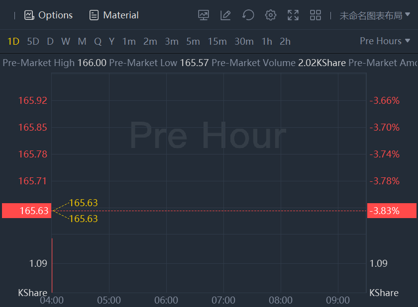The height and width of the screenshot is (307, 418).
Task: Select the 30m interval
Action: (x=244, y=41)
